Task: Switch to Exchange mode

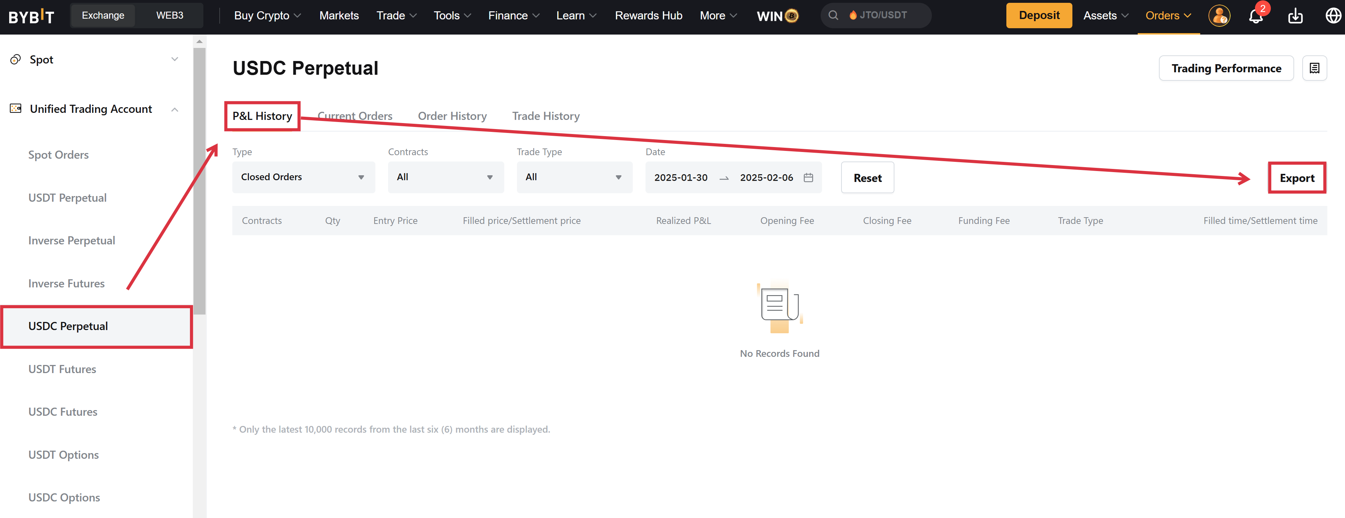Action: (103, 15)
